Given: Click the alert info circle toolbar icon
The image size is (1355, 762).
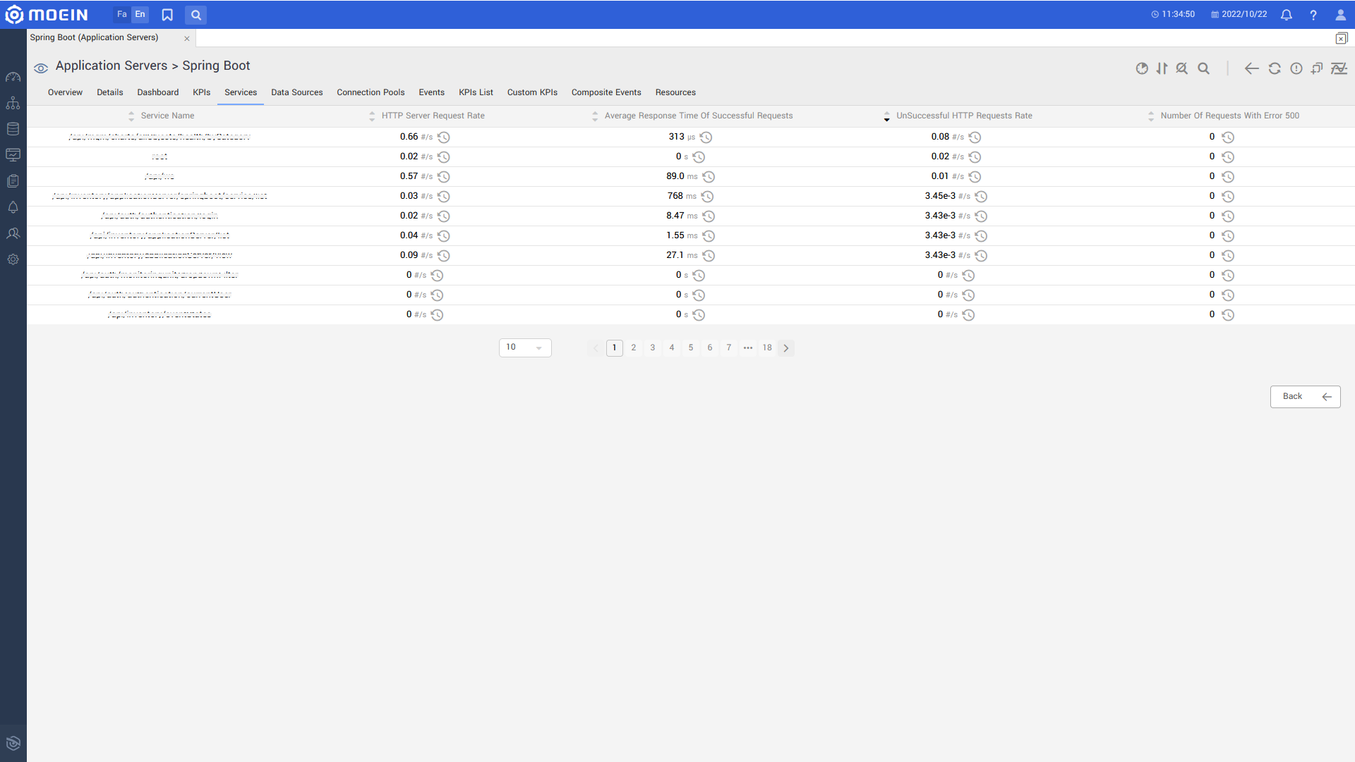Looking at the screenshot, I should tap(1296, 68).
